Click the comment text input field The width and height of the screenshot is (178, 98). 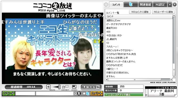point(55,93)
